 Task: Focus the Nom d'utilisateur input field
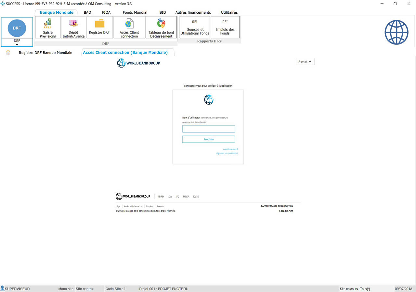209,129
